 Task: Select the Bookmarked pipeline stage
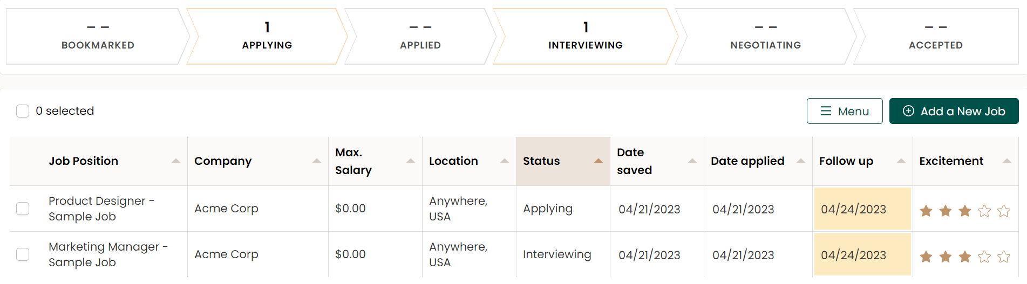(98, 37)
